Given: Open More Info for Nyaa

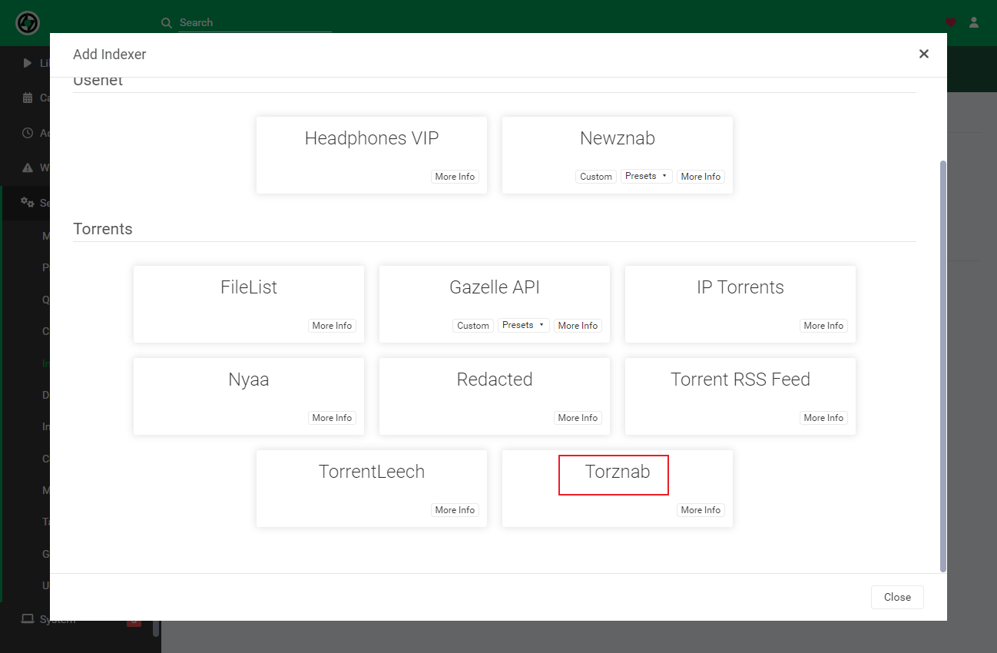Looking at the screenshot, I should tap(332, 418).
